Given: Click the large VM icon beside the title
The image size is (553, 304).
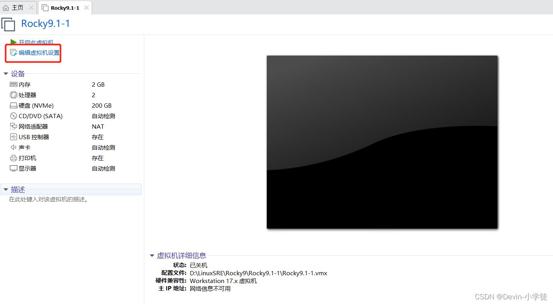Looking at the screenshot, I should tap(8, 24).
